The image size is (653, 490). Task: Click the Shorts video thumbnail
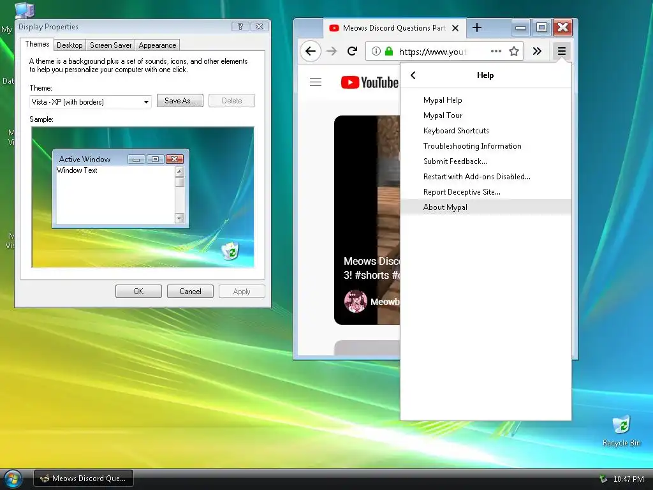click(x=367, y=220)
